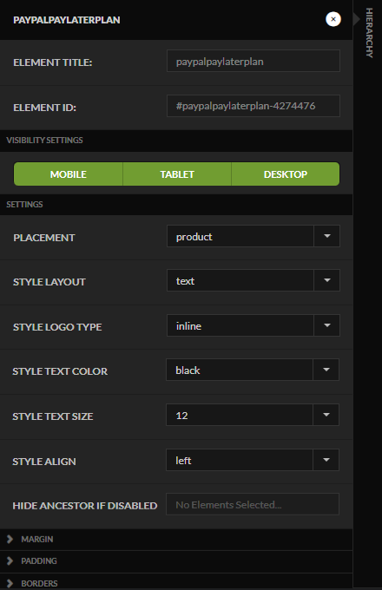This screenshot has width=382, height=590.
Task: Open the Style Text Color dropdown arrow
Action: tap(326, 370)
